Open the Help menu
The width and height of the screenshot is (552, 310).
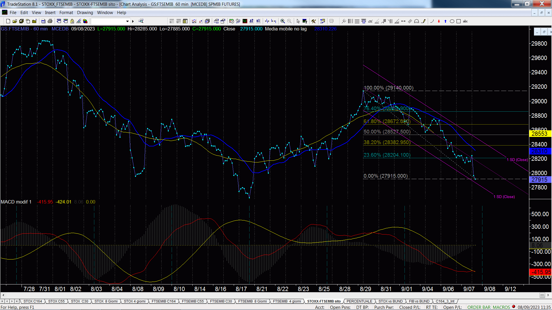[121, 13]
